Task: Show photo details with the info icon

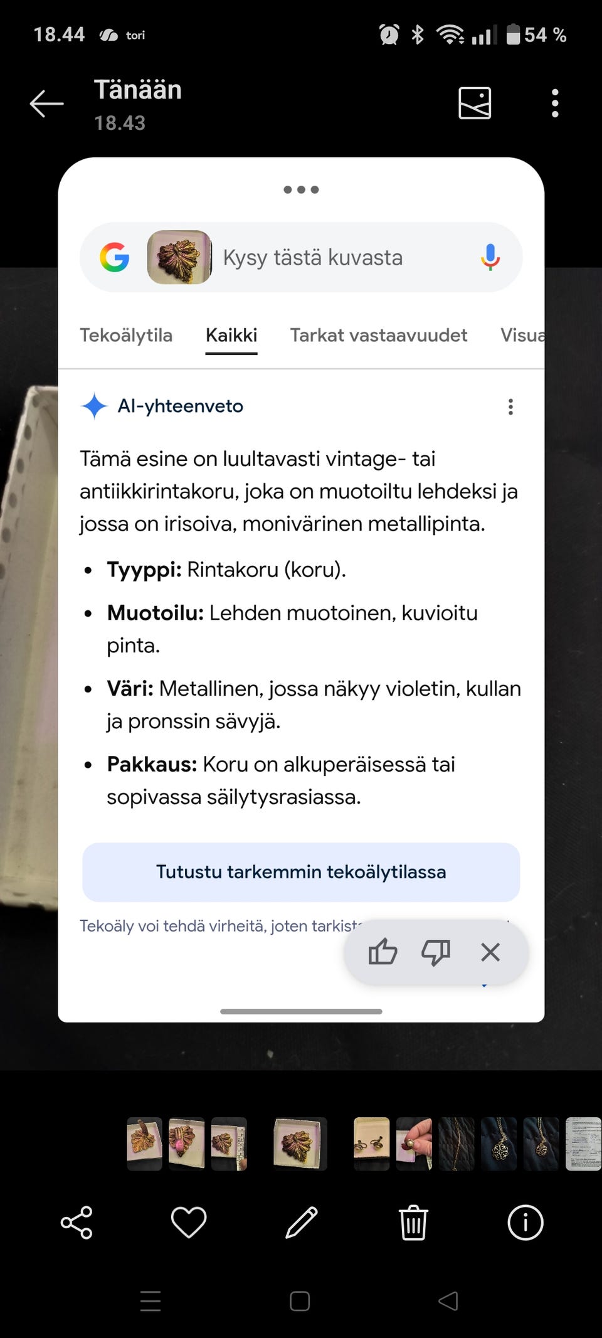Action: [x=525, y=1223]
